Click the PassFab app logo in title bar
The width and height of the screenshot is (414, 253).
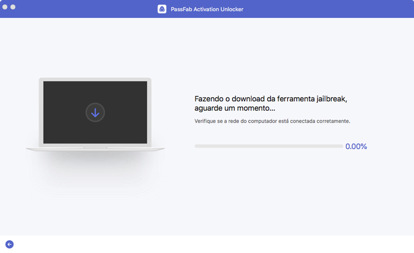[x=162, y=9]
